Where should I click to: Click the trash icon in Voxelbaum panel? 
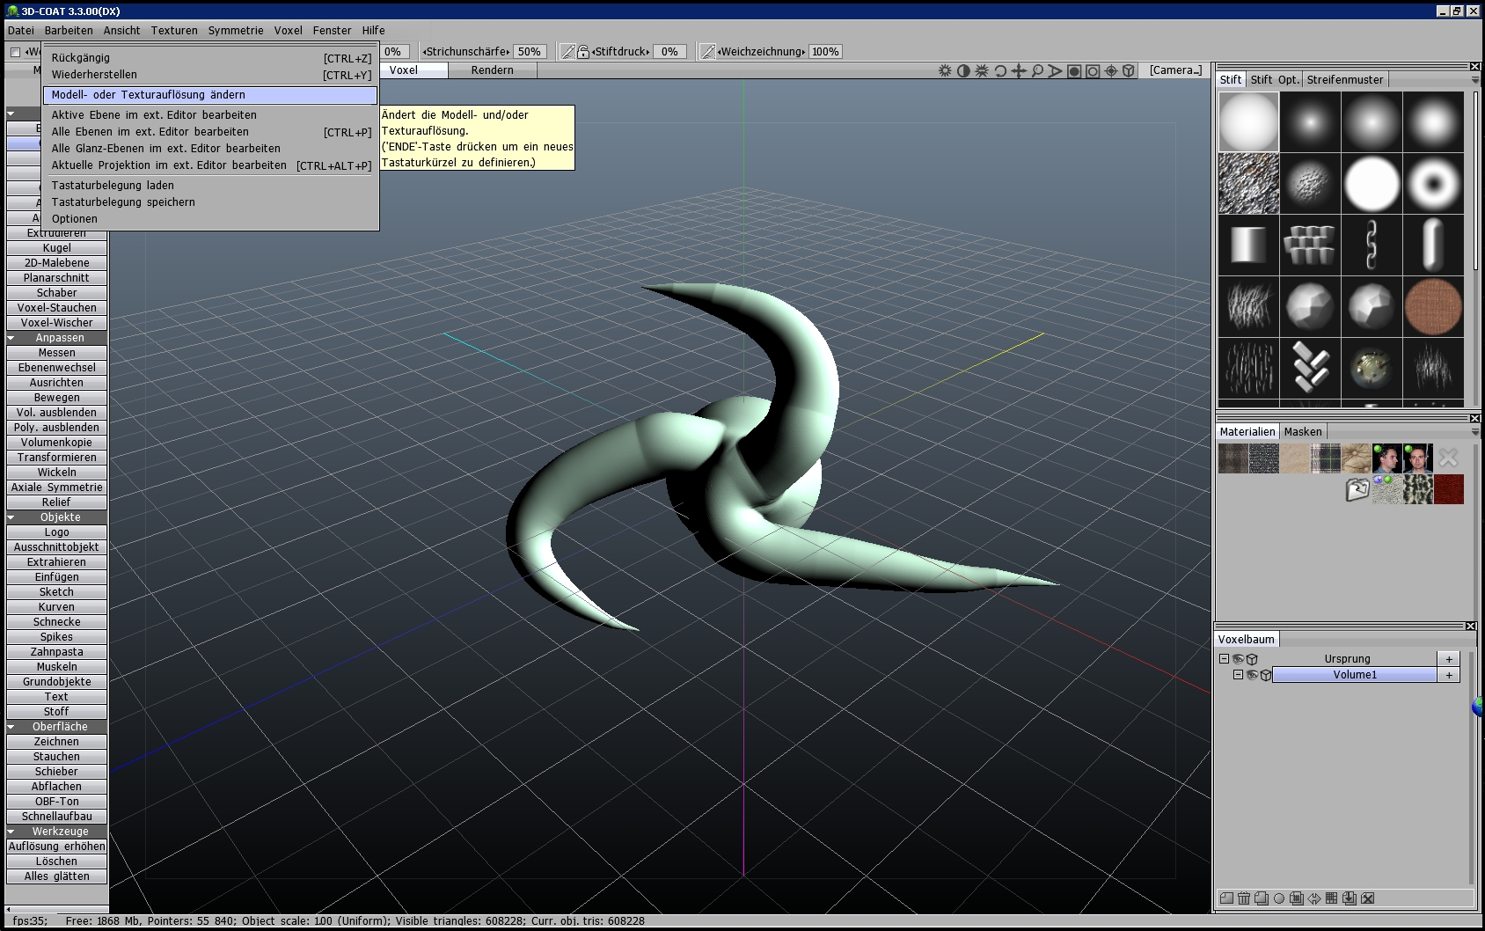tap(1244, 898)
